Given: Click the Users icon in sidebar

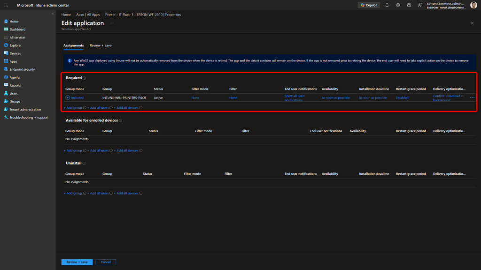Looking at the screenshot, I should (x=6, y=93).
